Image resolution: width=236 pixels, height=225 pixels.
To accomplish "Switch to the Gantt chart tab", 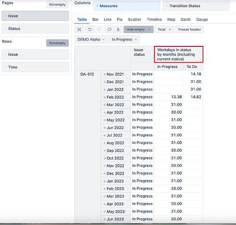I will [186, 19].
